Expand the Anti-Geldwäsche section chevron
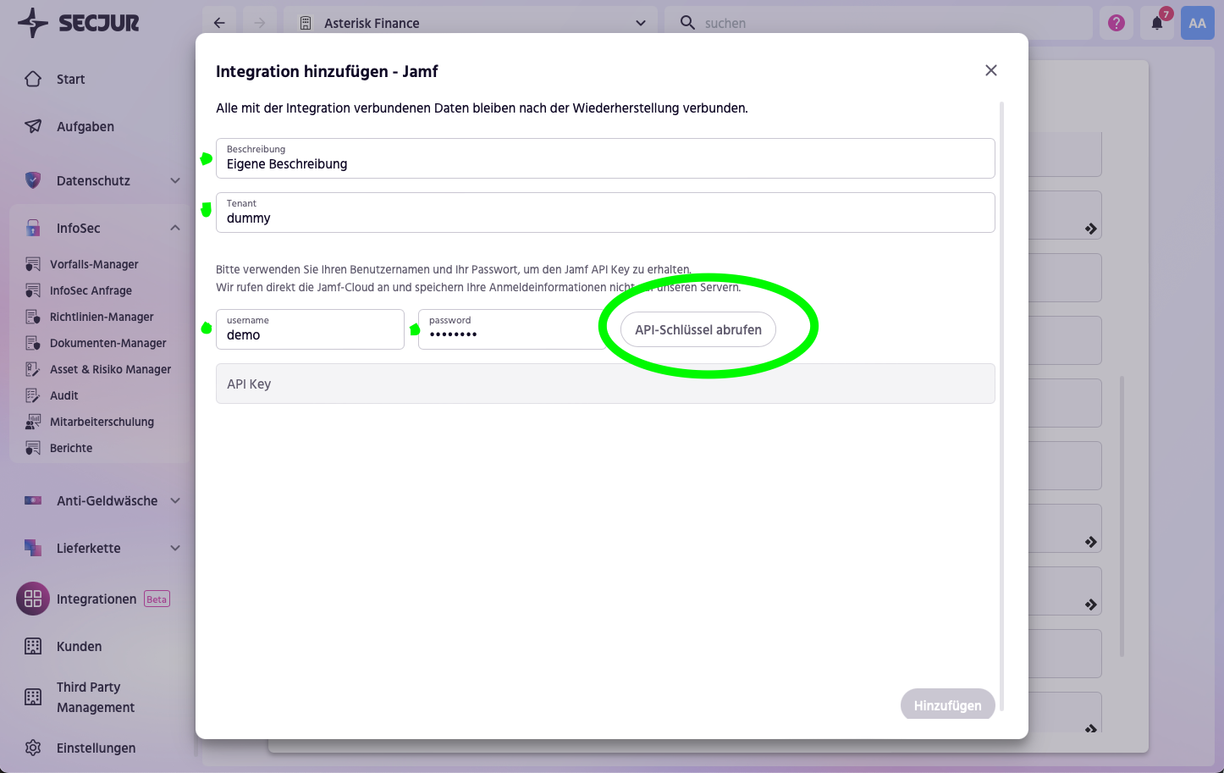 tap(175, 500)
